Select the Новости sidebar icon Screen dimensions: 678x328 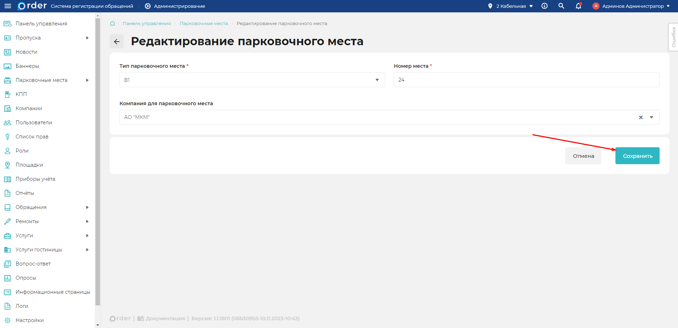coord(7,52)
